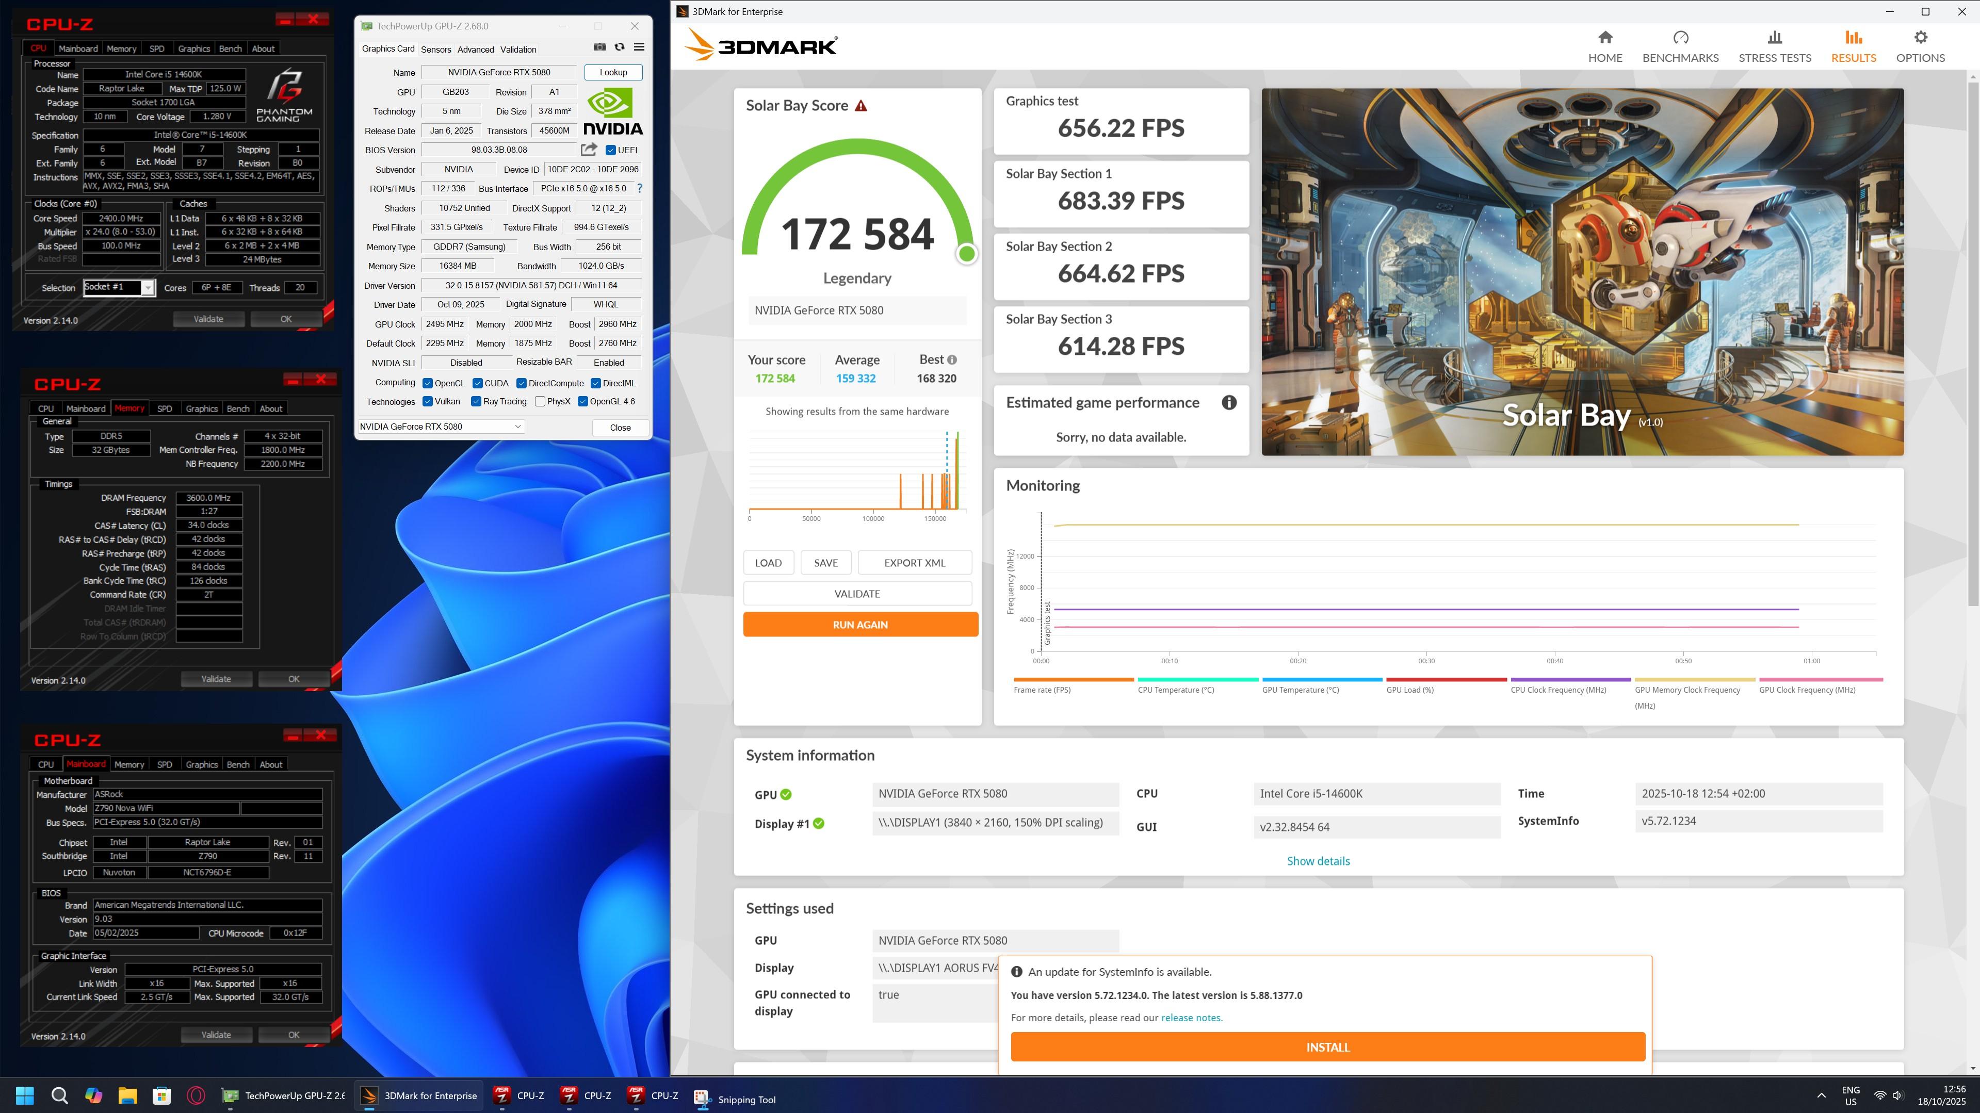Open GPU-Z hamburger menu icon
The image size is (1980, 1113).
coord(639,47)
